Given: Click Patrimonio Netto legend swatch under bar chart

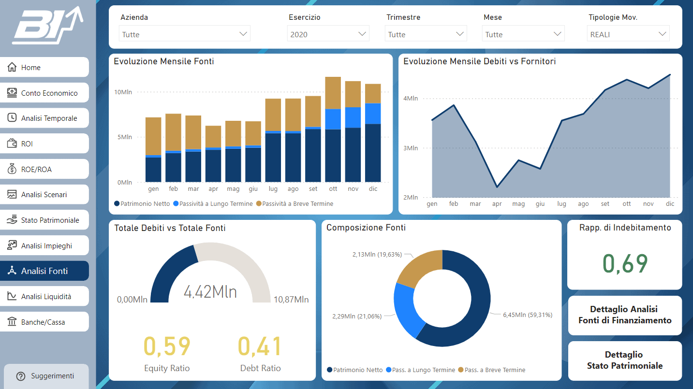Looking at the screenshot, I should click(x=117, y=204).
